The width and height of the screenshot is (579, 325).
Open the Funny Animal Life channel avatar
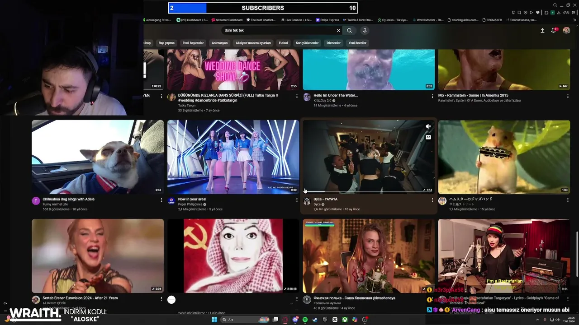tap(36, 201)
